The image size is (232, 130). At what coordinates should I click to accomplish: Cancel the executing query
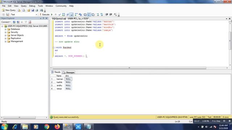tap(55, 14)
